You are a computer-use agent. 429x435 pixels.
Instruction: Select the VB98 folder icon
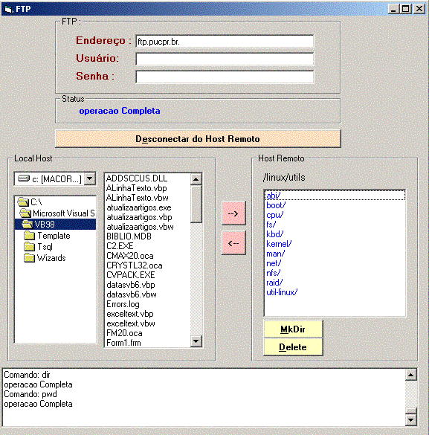(28, 224)
